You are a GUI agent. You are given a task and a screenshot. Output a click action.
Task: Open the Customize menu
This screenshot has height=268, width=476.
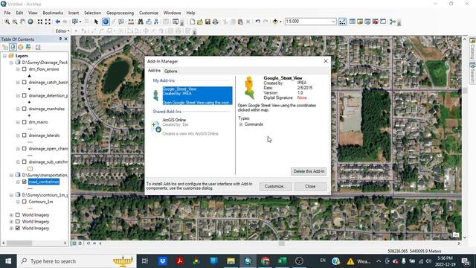tap(149, 13)
